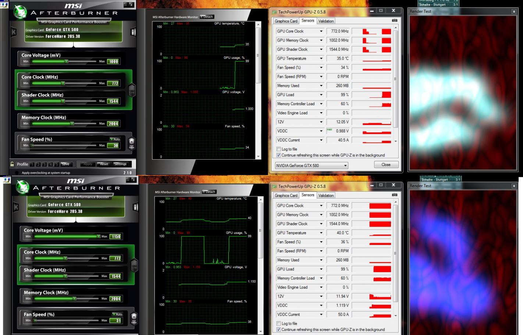Detach upper Hardware Monitor panel
The width and height of the screenshot is (523, 335).
coord(206,17)
